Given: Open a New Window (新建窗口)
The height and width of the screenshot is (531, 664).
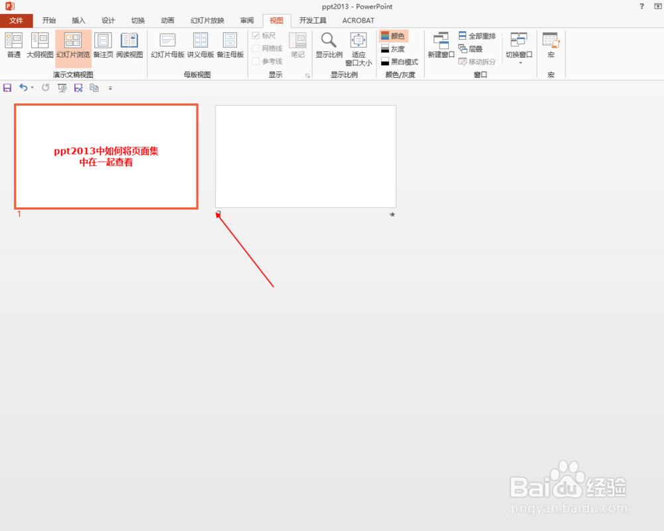Looking at the screenshot, I should [x=442, y=46].
